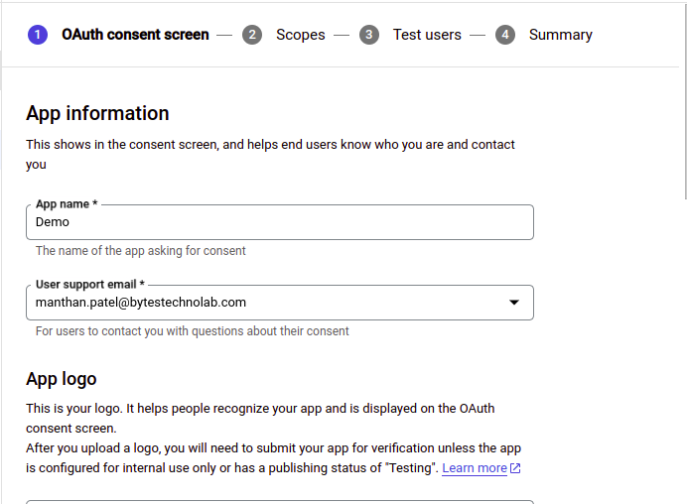Click the 'App name *' field label

(67, 204)
